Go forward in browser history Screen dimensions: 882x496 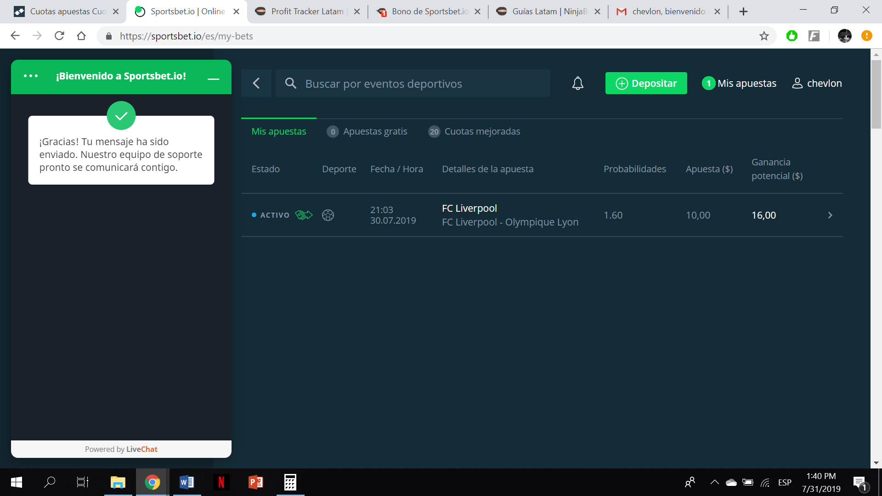[37, 36]
